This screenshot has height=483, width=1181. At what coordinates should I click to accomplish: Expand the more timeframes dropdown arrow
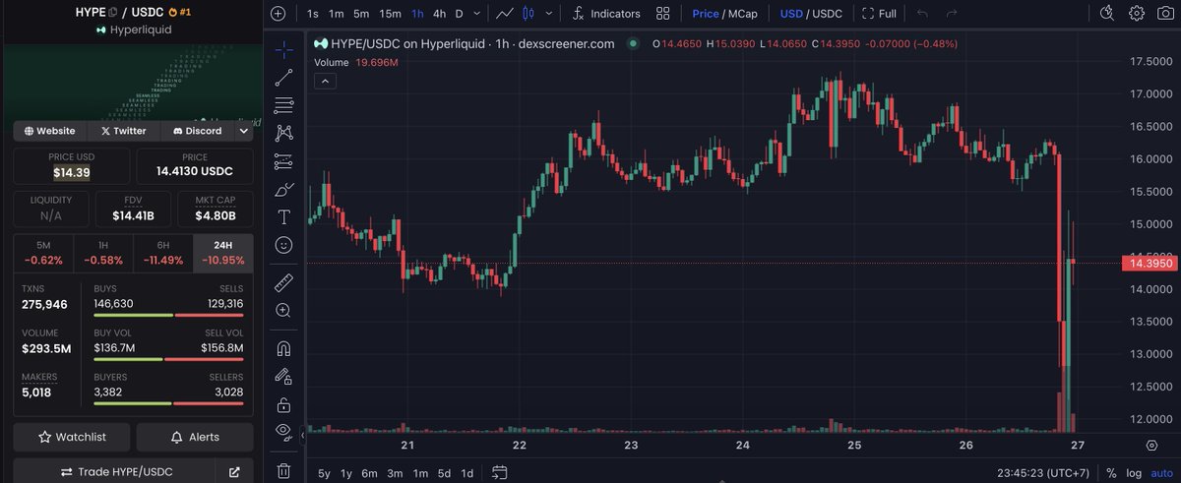(477, 14)
